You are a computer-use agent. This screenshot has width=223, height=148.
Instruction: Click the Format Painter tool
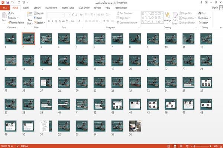click(x=16, y=23)
